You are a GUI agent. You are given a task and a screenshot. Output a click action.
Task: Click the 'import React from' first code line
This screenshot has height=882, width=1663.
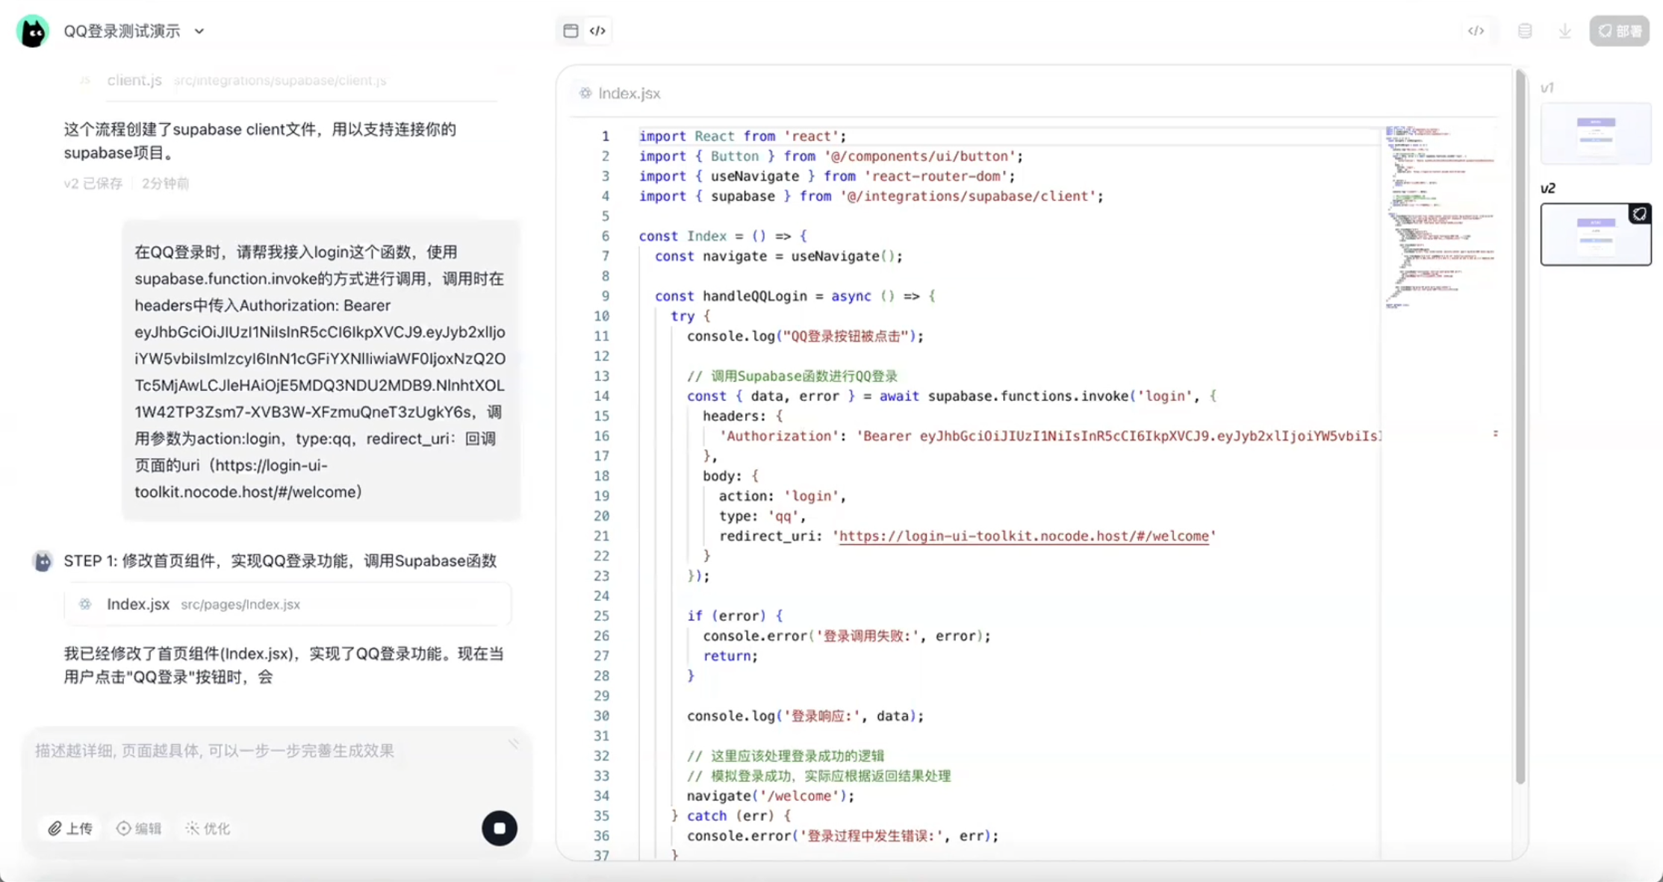pos(742,136)
